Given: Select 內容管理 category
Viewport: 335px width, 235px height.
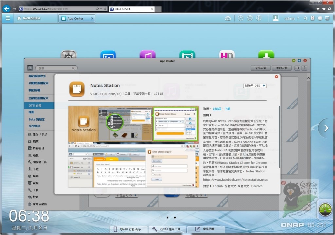Looking at the screenshot, I should (x=36, y=148).
